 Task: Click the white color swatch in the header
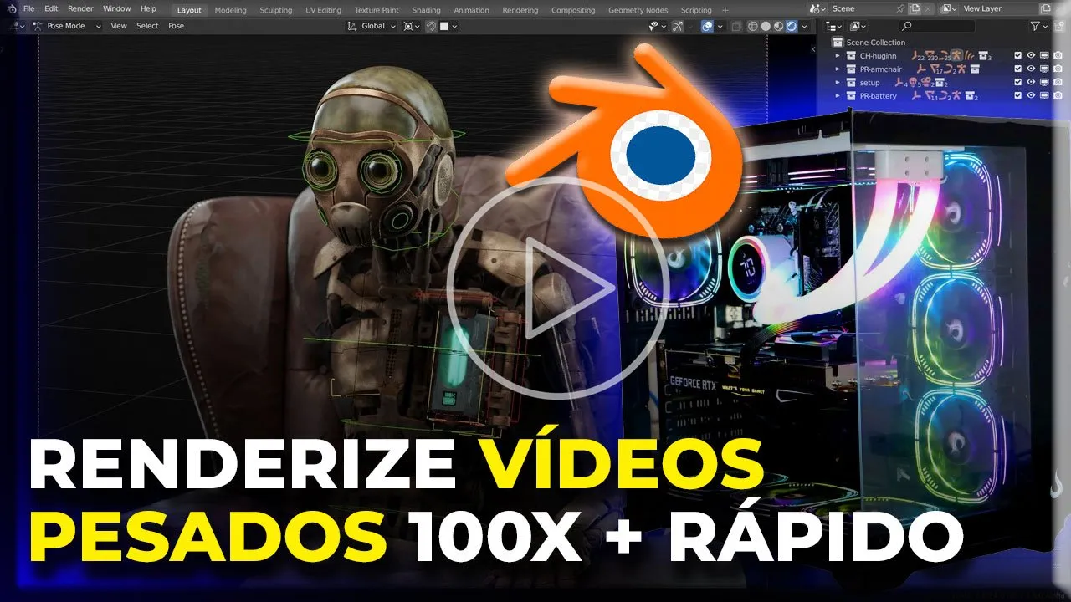tap(444, 26)
